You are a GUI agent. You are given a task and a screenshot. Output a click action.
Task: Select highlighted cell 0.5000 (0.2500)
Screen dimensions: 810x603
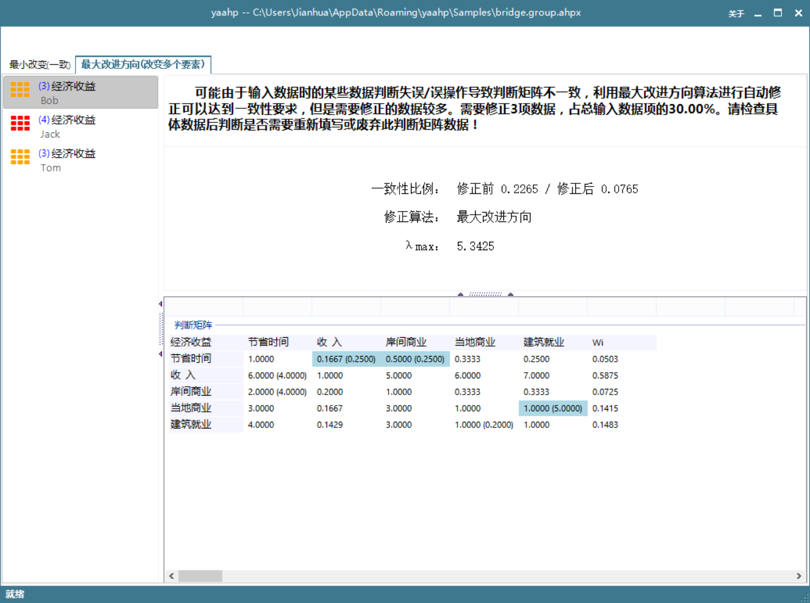point(415,359)
